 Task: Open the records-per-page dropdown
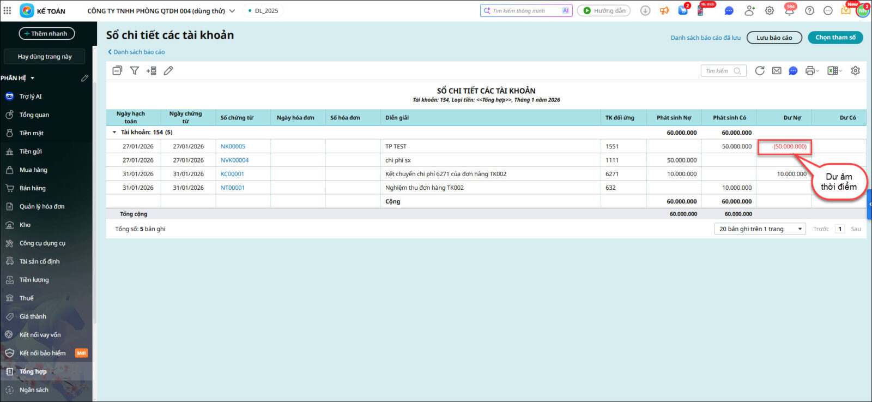760,229
